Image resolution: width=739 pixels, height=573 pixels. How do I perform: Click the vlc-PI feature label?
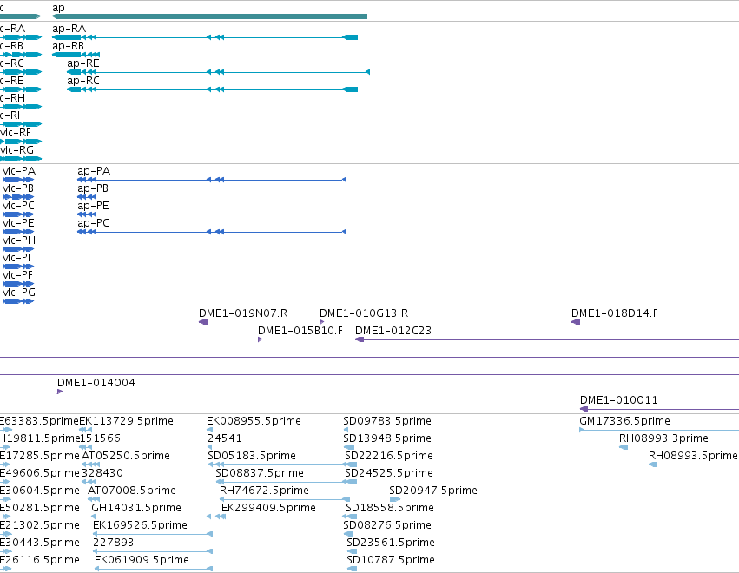tap(16, 258)
